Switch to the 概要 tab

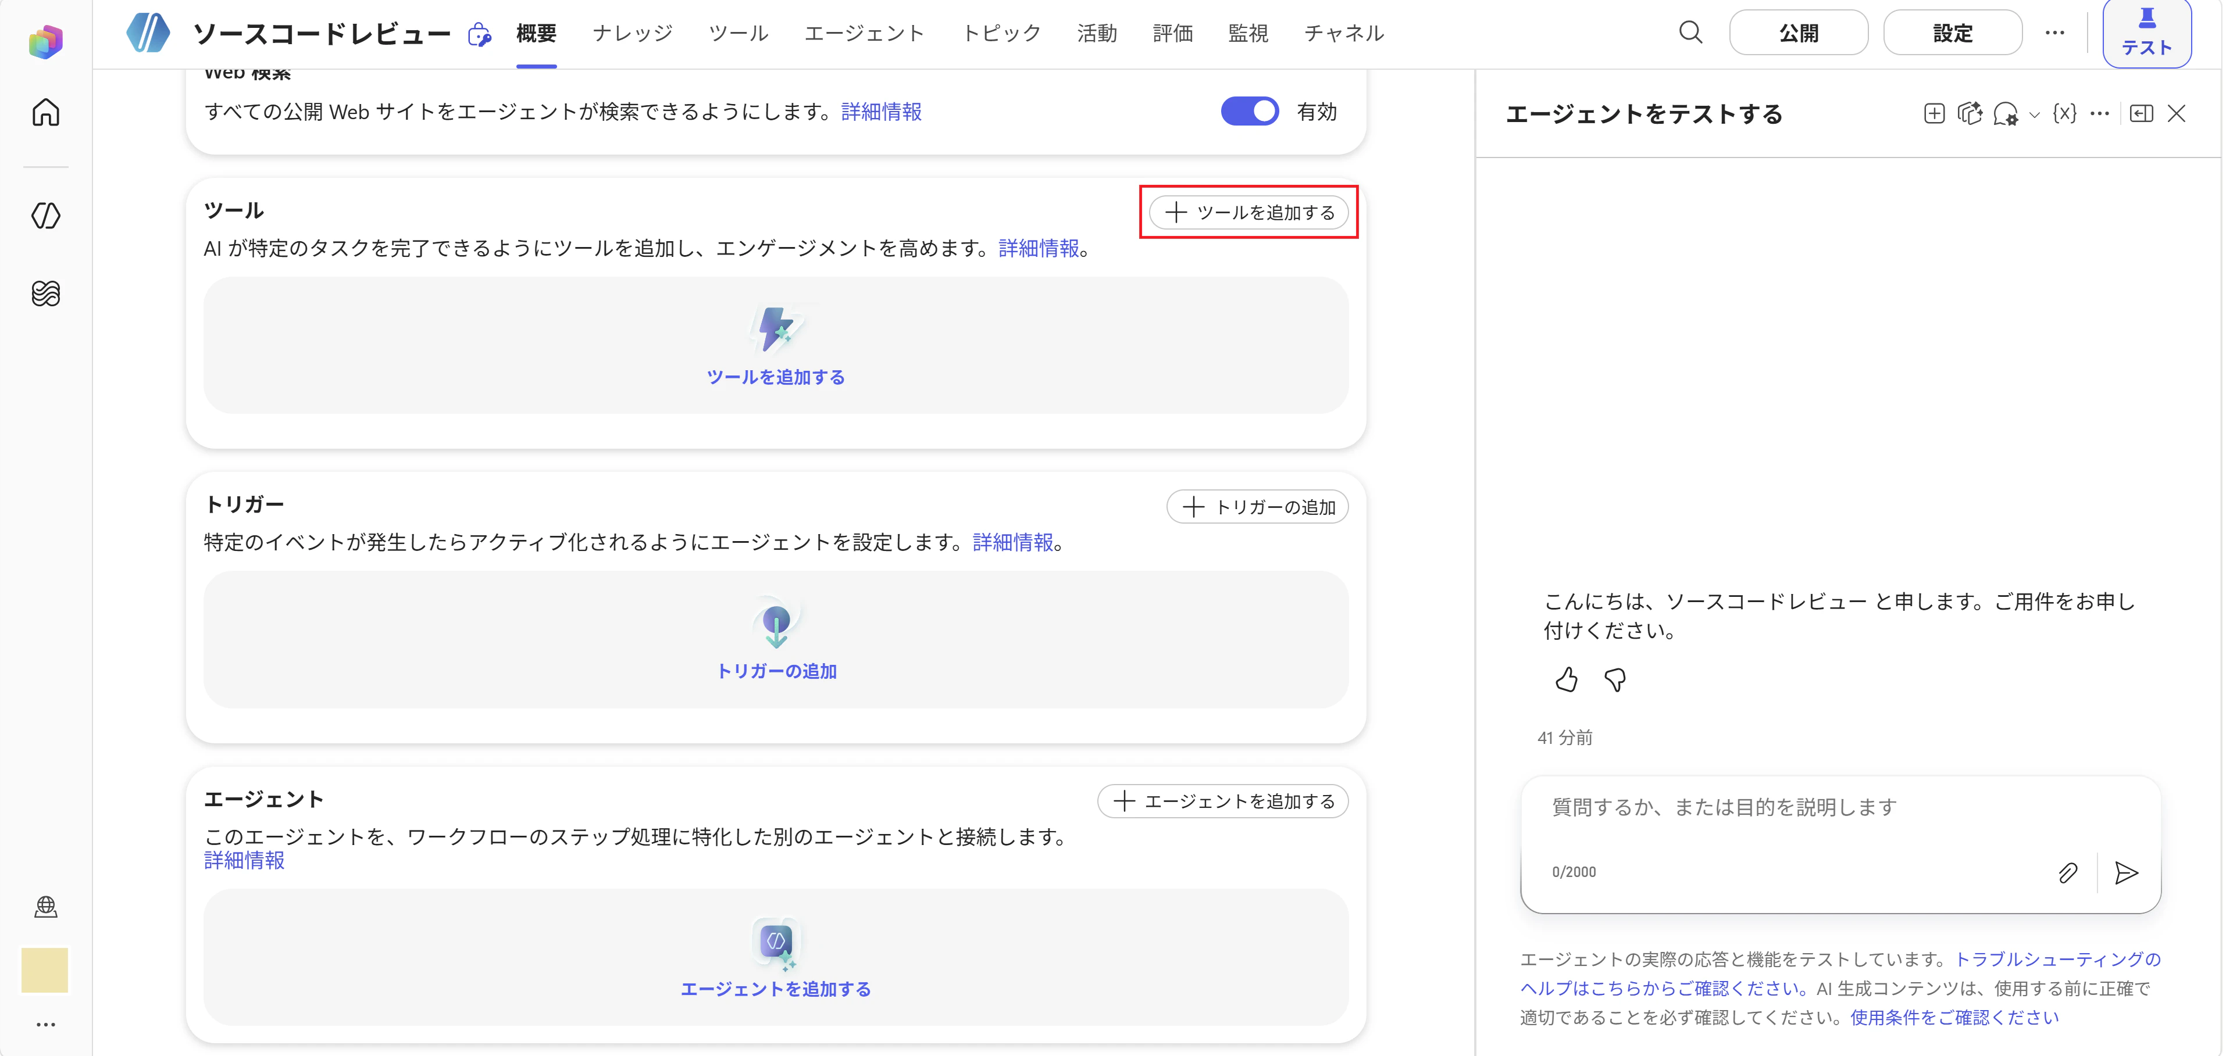click(x=536, y=33)
